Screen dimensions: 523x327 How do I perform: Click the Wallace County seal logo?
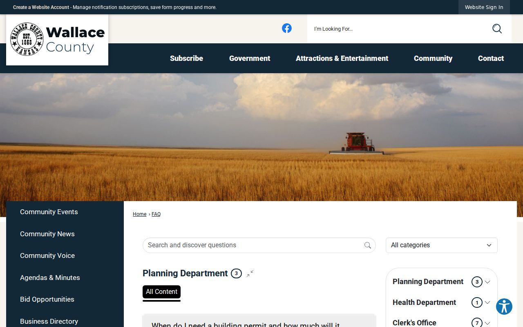point(27,39)
